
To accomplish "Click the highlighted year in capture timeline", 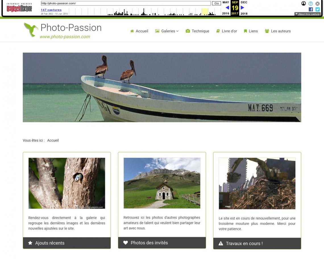I will pyautogui.click(x=205, y=12).
